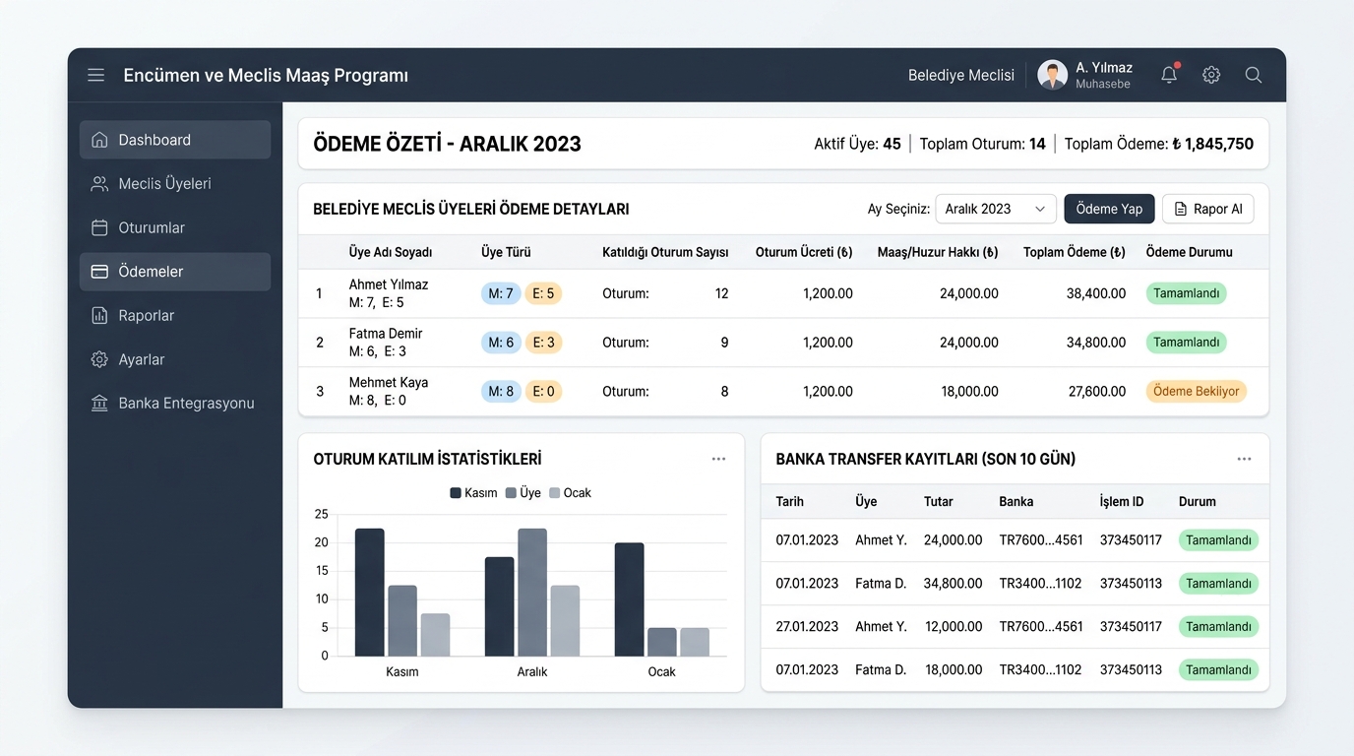Open the Banka Transfer Kayıtları more options
The width and height of the screenshot is (1354, 756).
[x=1244, y=459]
